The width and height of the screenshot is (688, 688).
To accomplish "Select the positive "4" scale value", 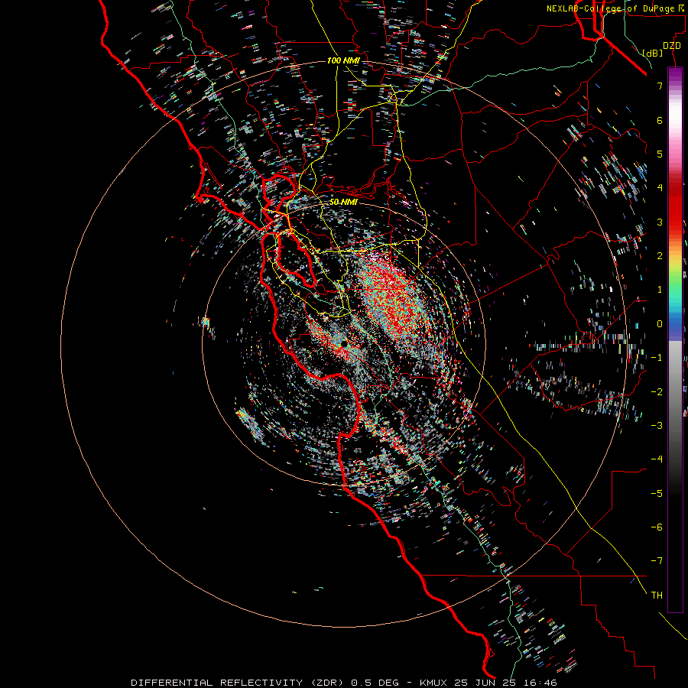I will pyautogui.click(x=660, y=188).
